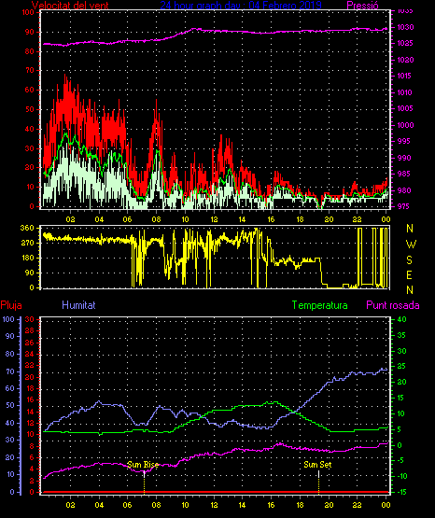Click the 35 temperature axis value in green

[401, 336]
